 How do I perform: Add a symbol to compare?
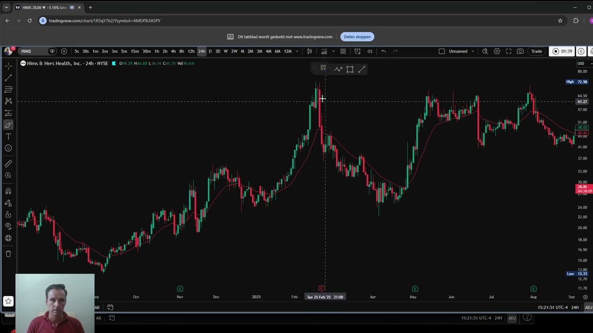point(64,51)
